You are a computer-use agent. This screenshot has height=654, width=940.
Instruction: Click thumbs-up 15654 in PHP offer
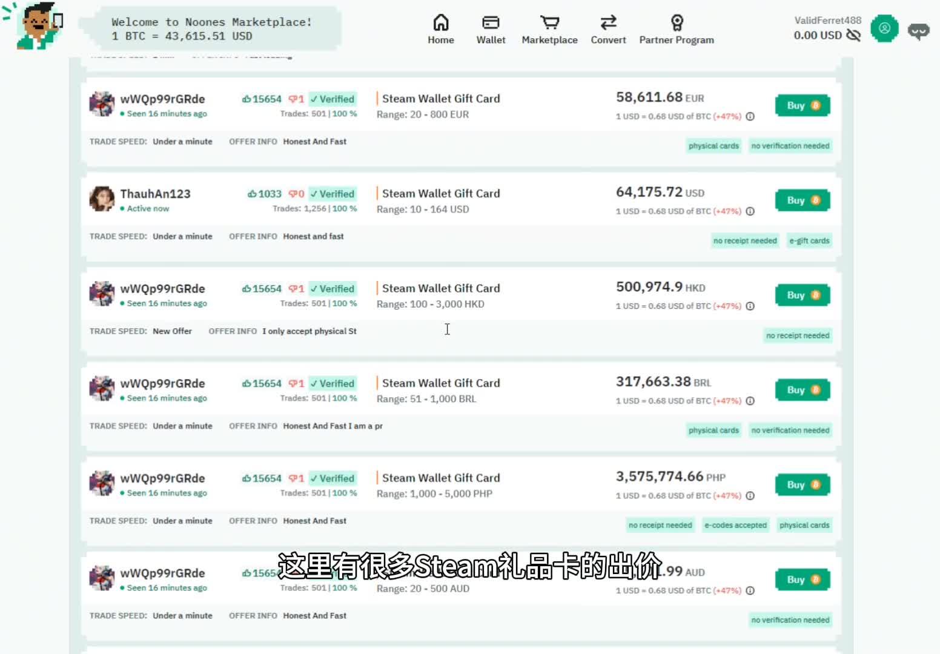point(262,478)
